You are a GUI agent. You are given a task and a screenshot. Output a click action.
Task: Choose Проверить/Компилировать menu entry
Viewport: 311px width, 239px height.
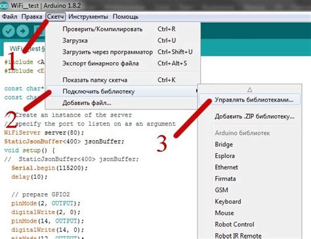pos(123,29)
